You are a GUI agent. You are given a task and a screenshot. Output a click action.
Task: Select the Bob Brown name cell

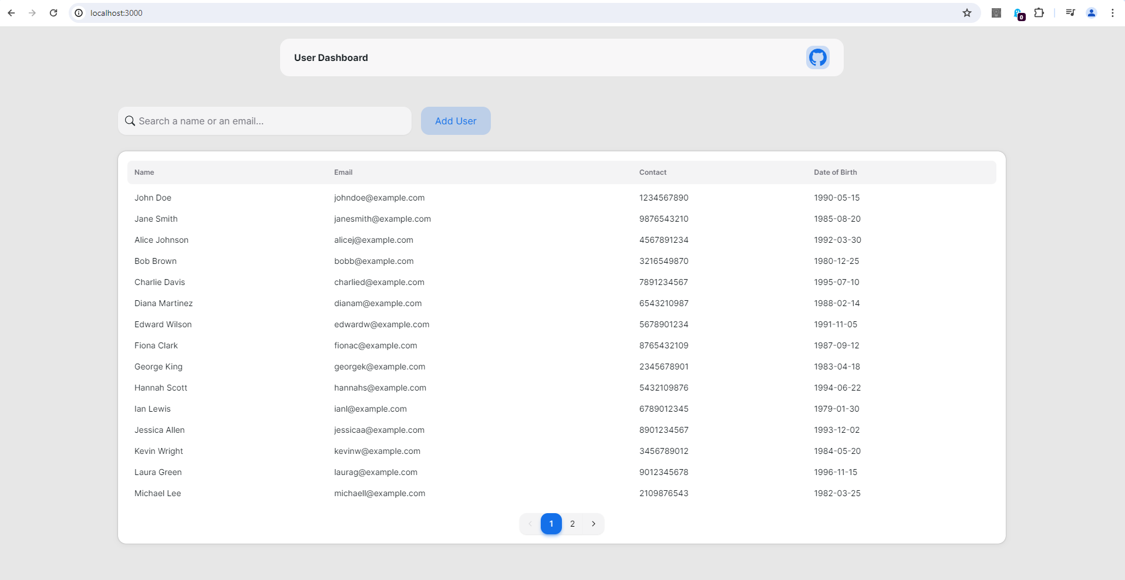[x=156, y=261]
